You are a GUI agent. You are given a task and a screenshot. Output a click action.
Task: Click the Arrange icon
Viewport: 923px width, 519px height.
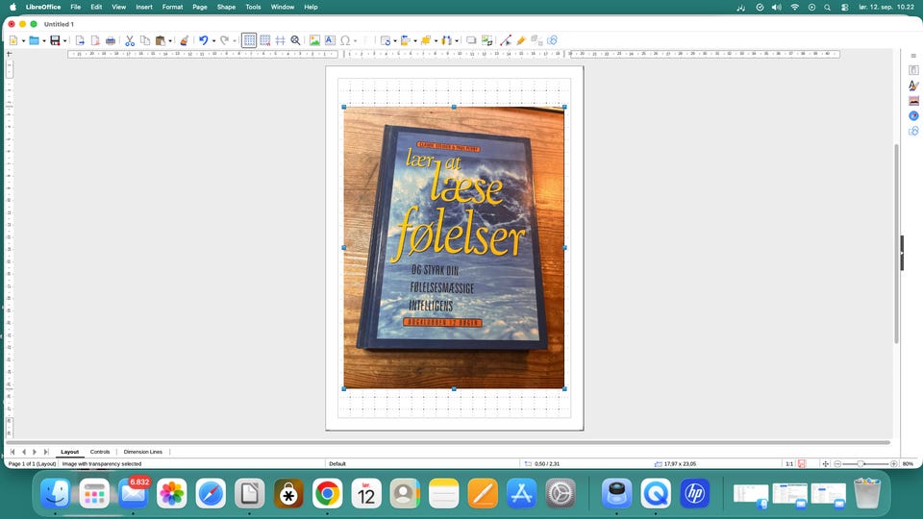[x=426, y=40]
